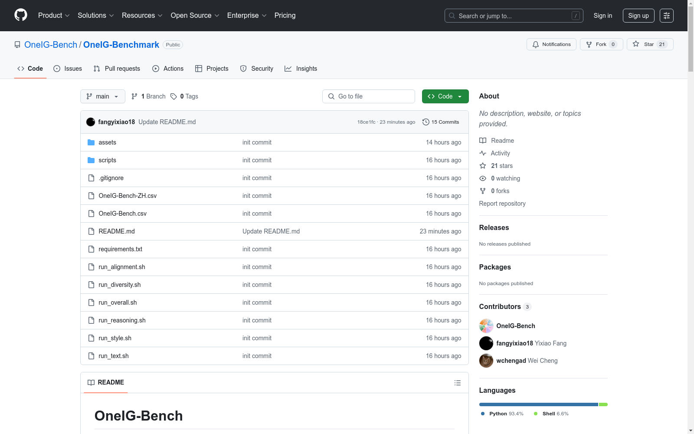Open the README outline list icon
The width and height of the screenshot is (694, 434).
[x=457, y=383]
